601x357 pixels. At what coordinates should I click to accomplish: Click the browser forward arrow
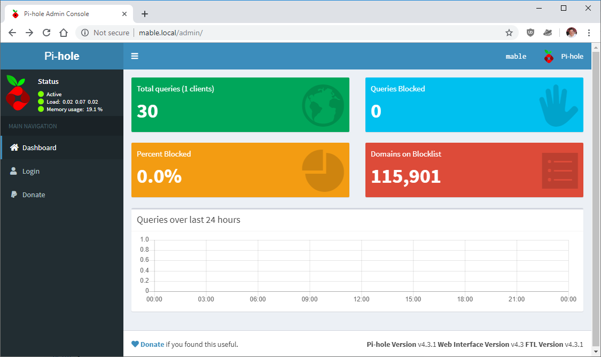29,33
